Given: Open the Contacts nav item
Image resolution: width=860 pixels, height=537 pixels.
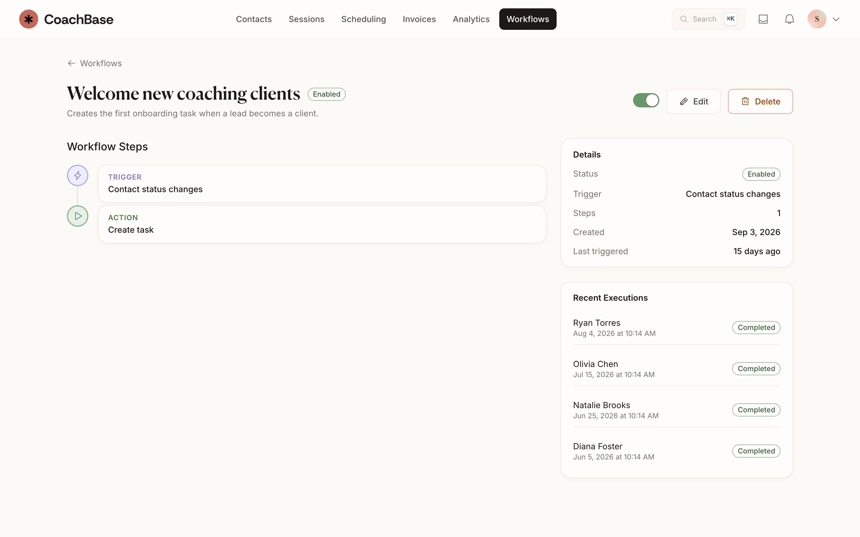Looking at the screenshot, I should pos(254,19).
